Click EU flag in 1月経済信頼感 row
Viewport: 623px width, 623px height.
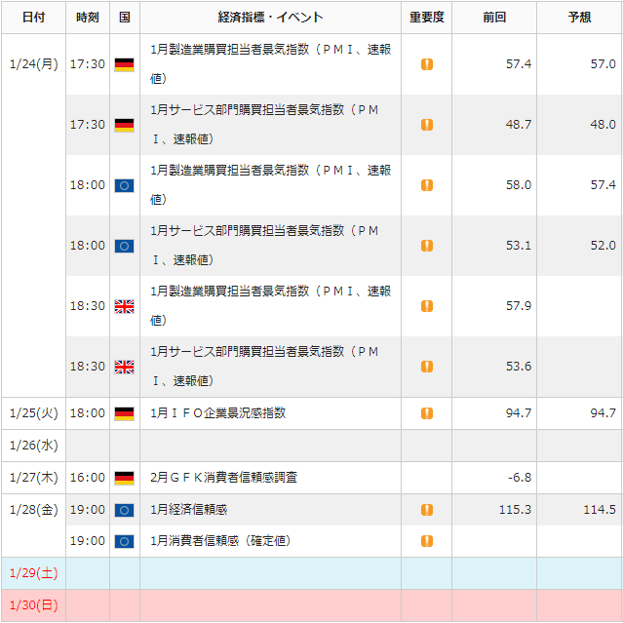125,510
